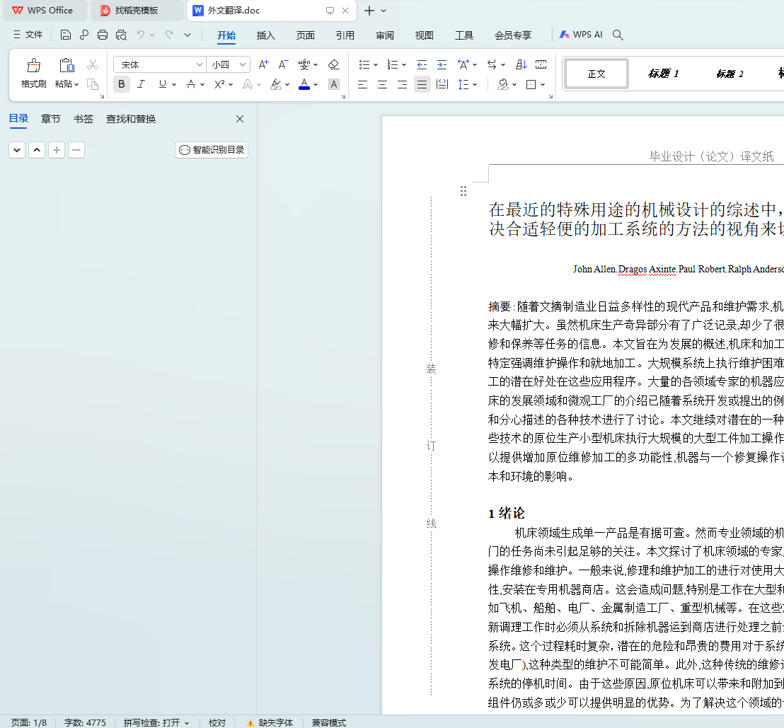
Task: Click the sort (A-Z) icon
Action: [521, 64]
